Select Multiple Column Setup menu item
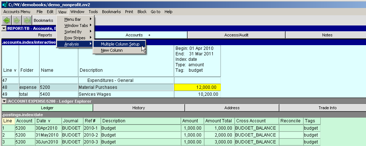This screenshot has height=146, width=366. (x=120, y=44)
